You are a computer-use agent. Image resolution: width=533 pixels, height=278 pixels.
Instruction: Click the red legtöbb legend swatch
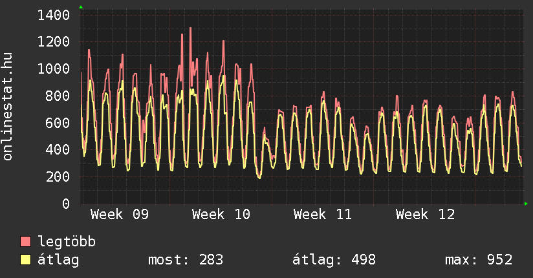pyautogui.click(x=26, y=242)
